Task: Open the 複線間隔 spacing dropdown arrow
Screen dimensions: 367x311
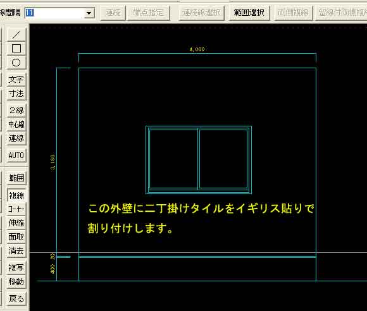Action: [x=89, y=13]
